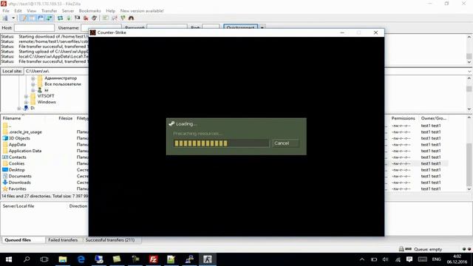Select 3D Objects folder in file list
473x266 pixels.
pos(19,138)
